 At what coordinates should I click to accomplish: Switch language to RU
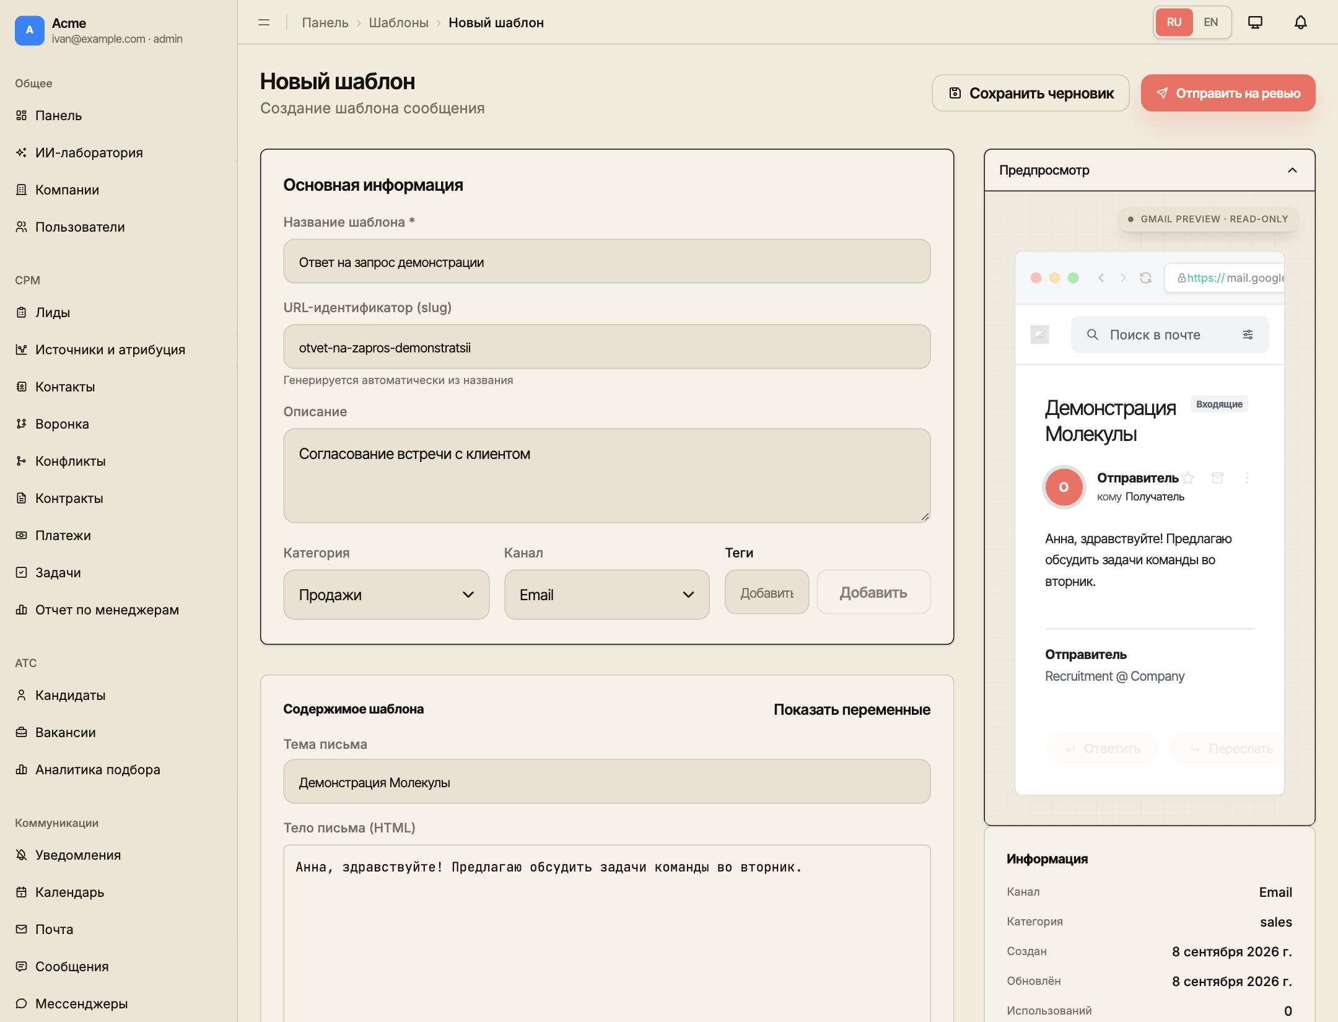pyautogui.click(x=1174, y=22)
